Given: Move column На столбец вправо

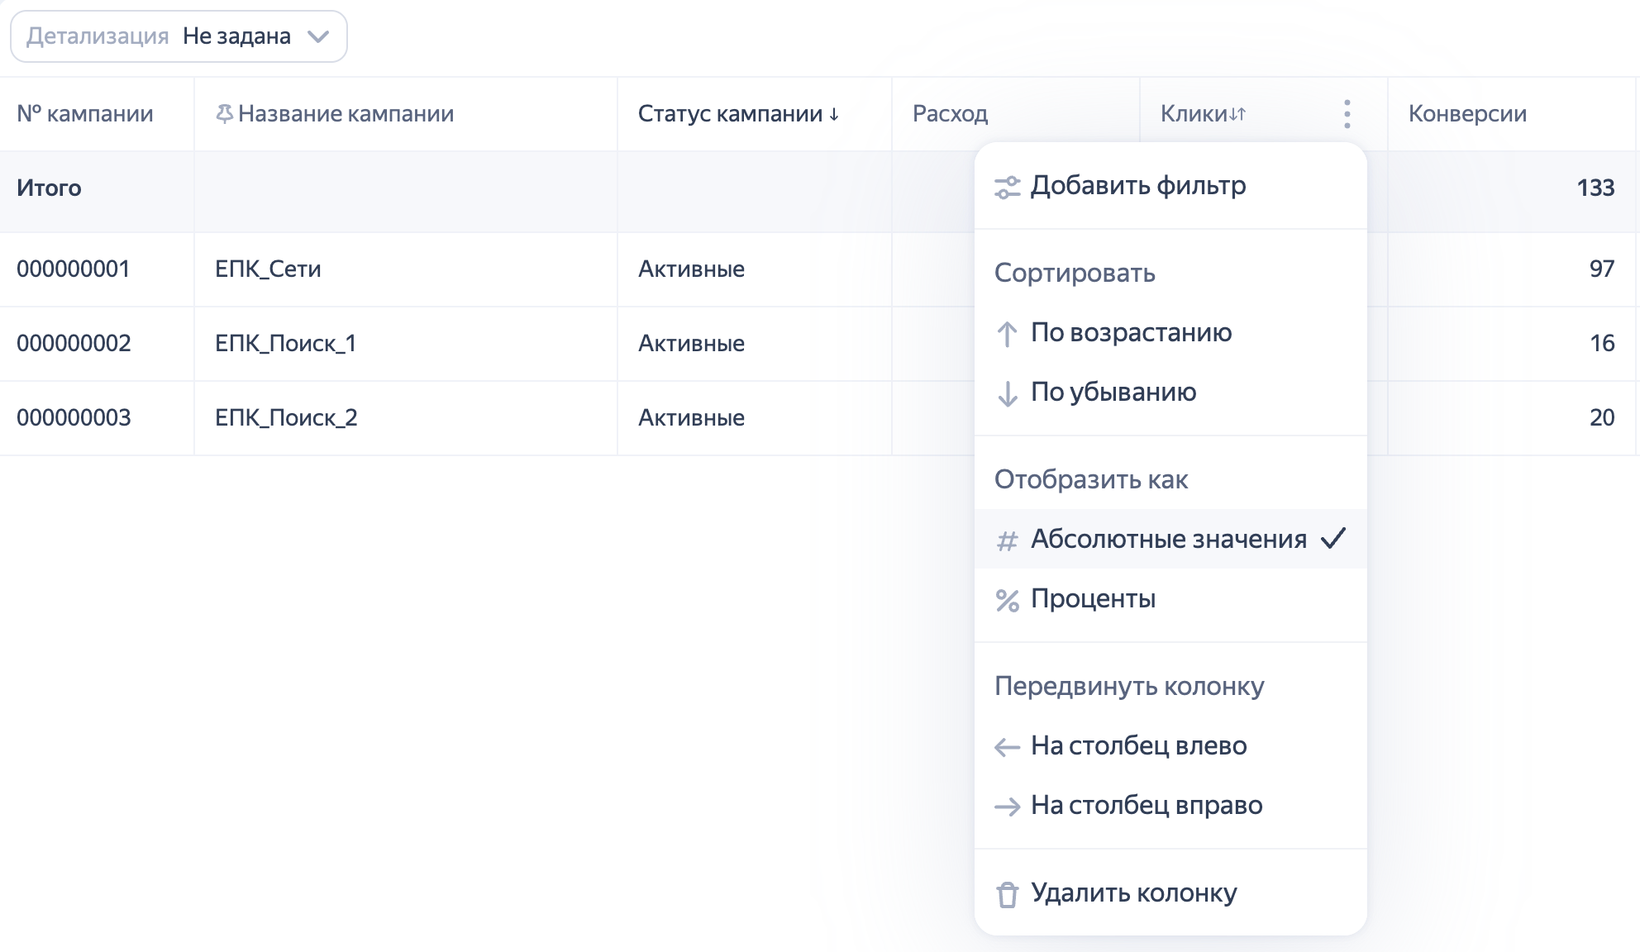Looking at the screenshot, I should (x=1170, y=805).
